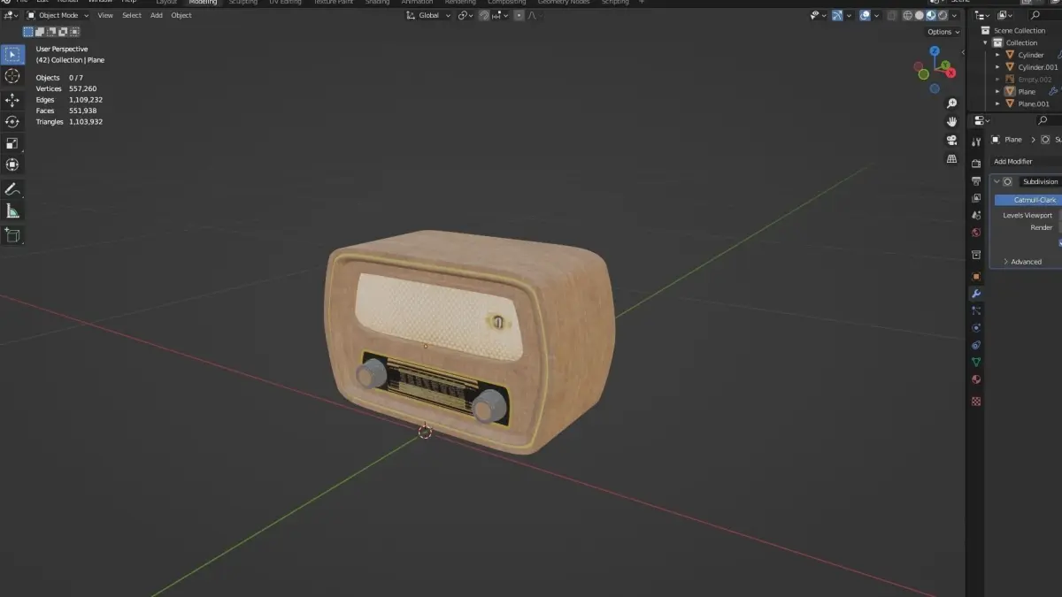Open Output properties tab
Screen dimensions: 1062x597
coord(976,181)
